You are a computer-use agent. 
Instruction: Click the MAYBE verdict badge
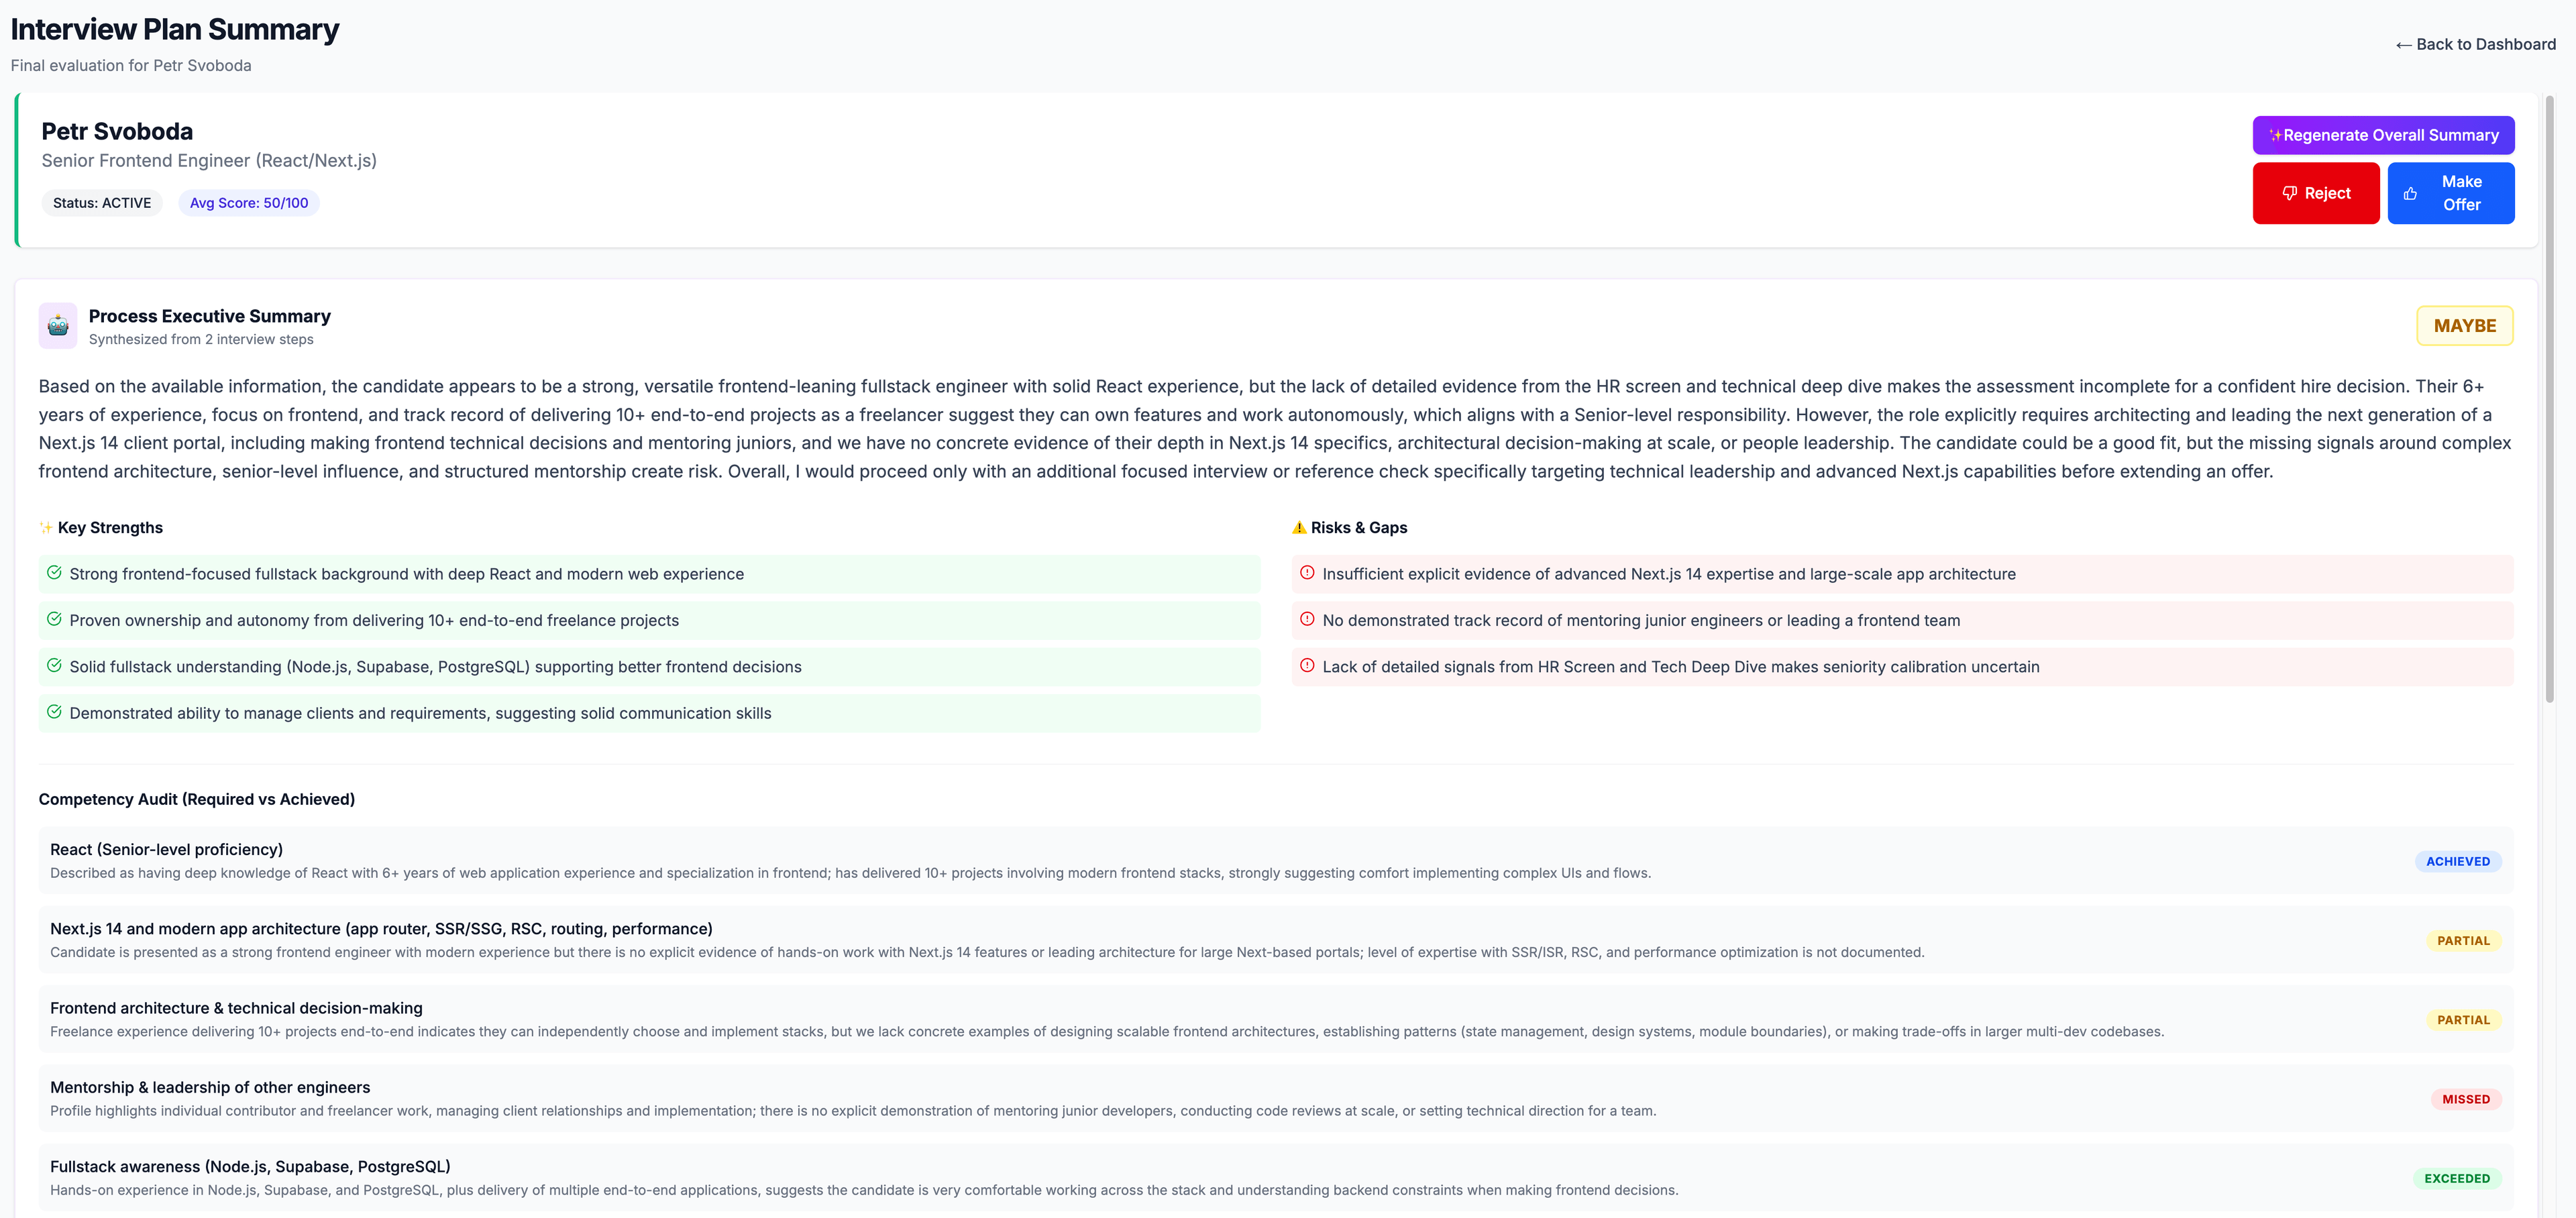[x=2464, y=325]
